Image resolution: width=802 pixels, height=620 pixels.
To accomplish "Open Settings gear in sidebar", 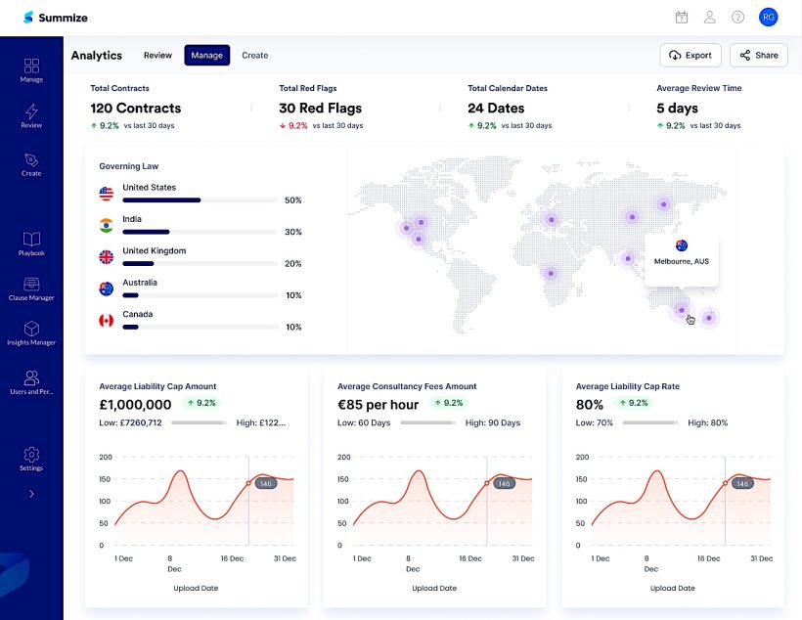I will click(31, 458).
